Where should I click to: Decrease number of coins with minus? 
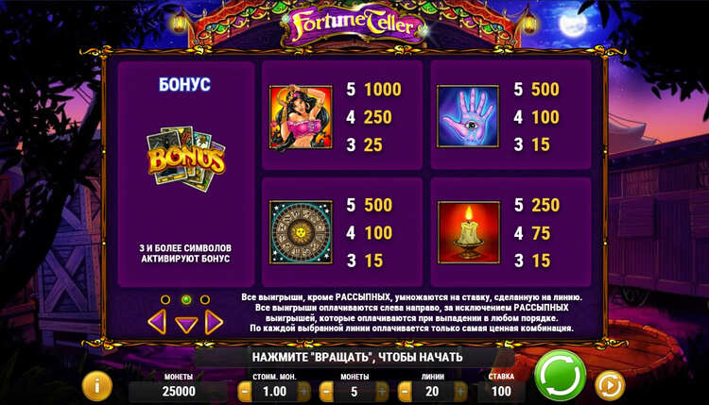click(326, 392)
